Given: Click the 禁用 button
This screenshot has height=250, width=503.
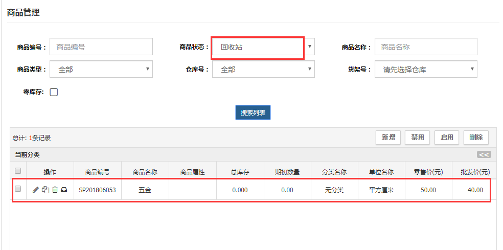Looking at the screenshot, I should point(418,138).
